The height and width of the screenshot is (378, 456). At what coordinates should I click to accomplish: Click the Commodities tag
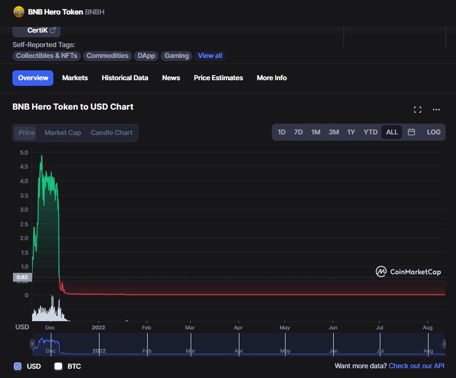tap(107, 56)
